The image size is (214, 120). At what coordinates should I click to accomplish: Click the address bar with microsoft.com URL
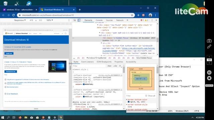(x=76, y=15)
